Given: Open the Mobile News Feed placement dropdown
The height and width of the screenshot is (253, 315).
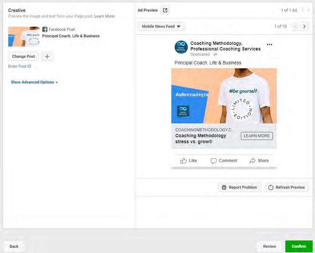Looking at the screenshot, I should tap(161, 26).
